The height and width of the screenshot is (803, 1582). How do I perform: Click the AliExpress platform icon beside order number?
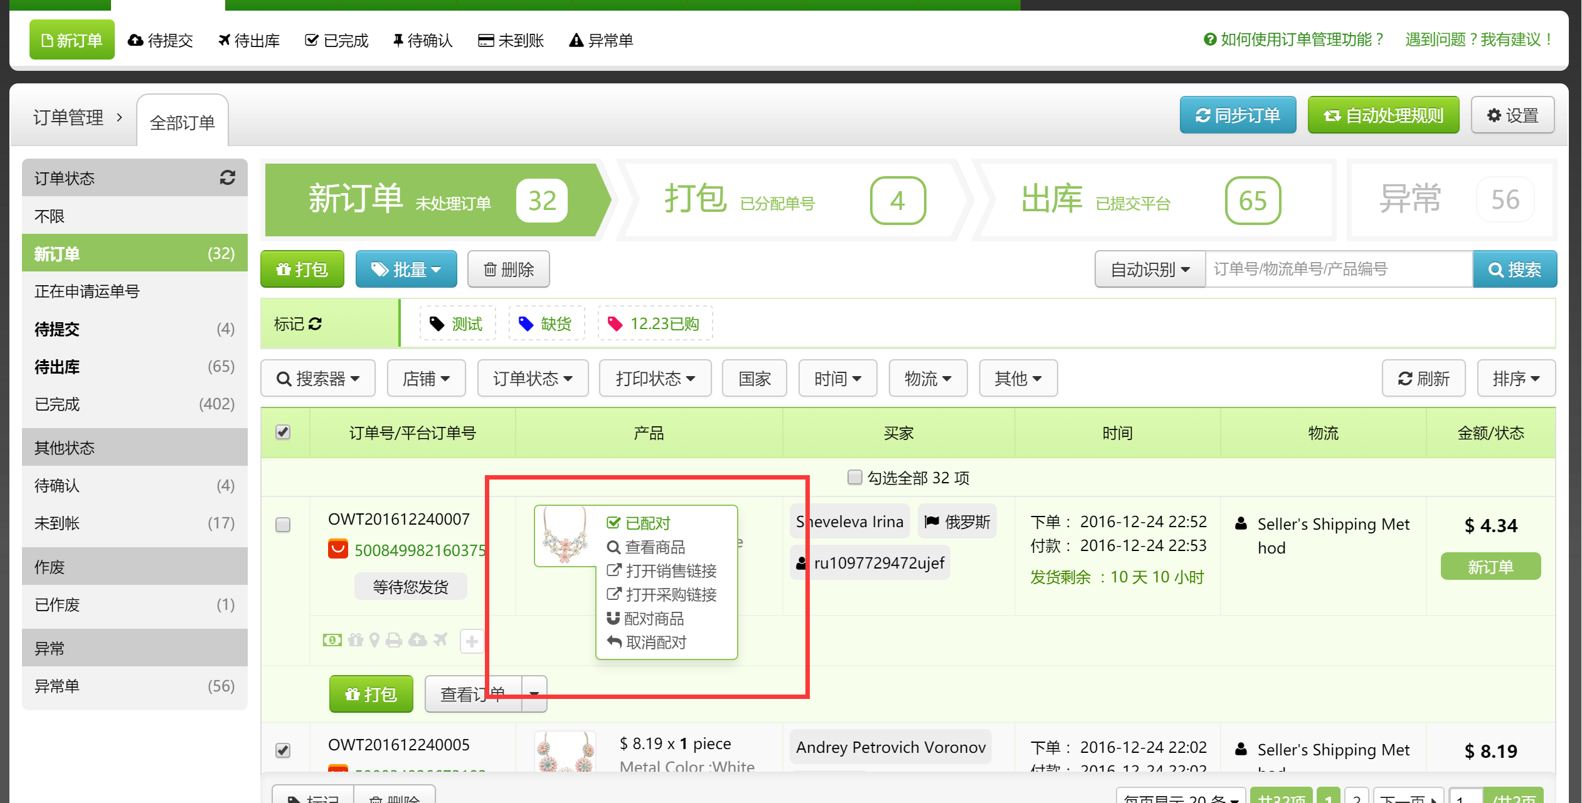338,549
